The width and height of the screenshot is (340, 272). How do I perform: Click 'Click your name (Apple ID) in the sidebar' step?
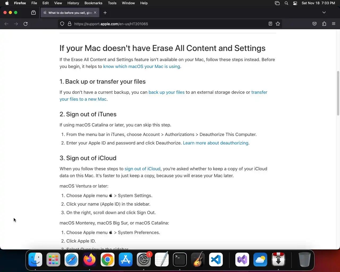(x=108, y=204)
